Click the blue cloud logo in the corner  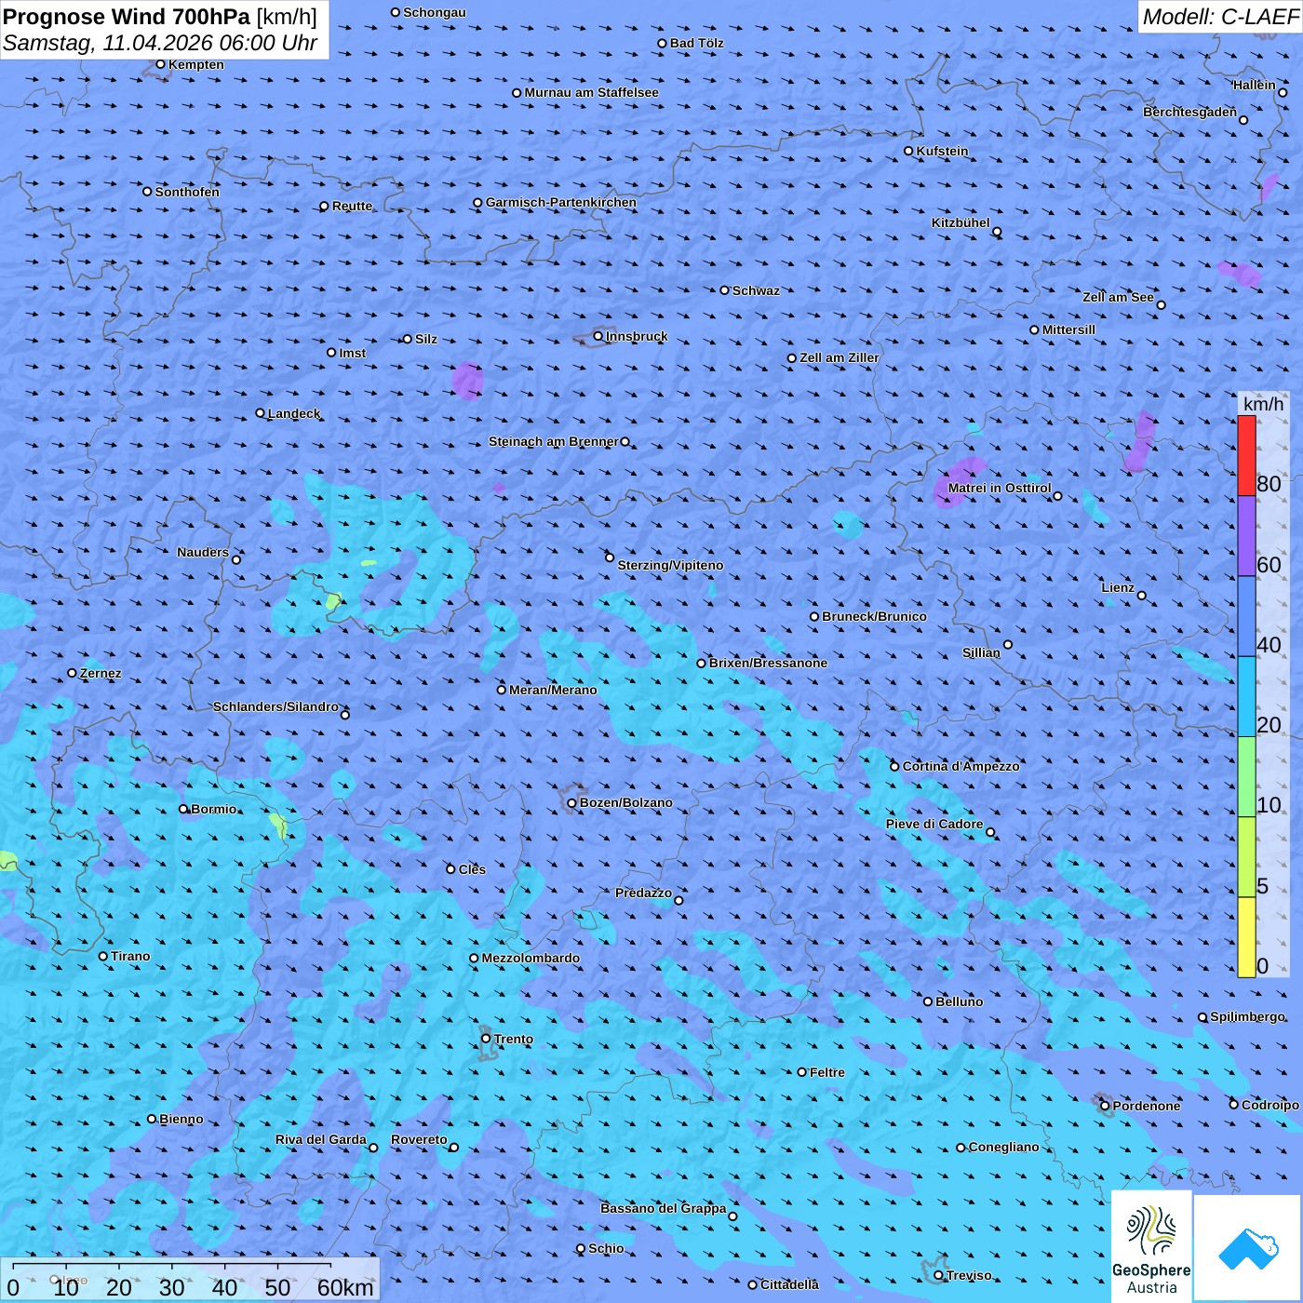1248,1248
